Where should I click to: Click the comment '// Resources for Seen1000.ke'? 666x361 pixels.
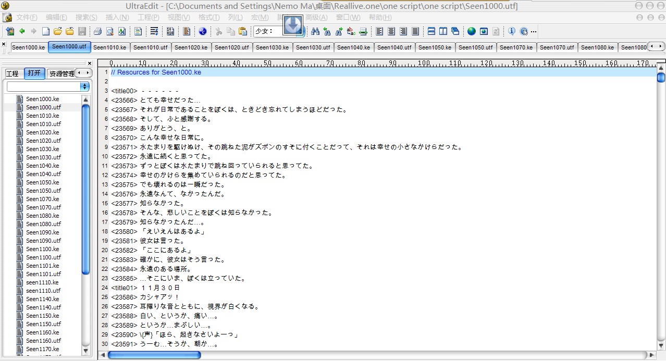156,72
